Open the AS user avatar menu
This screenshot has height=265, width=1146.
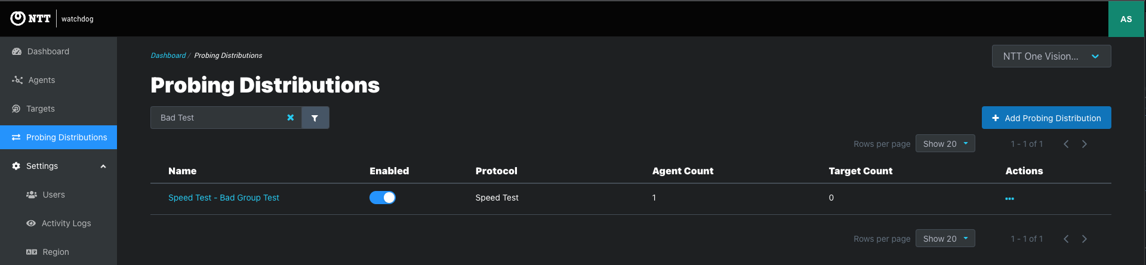[x=1126, y=19]
